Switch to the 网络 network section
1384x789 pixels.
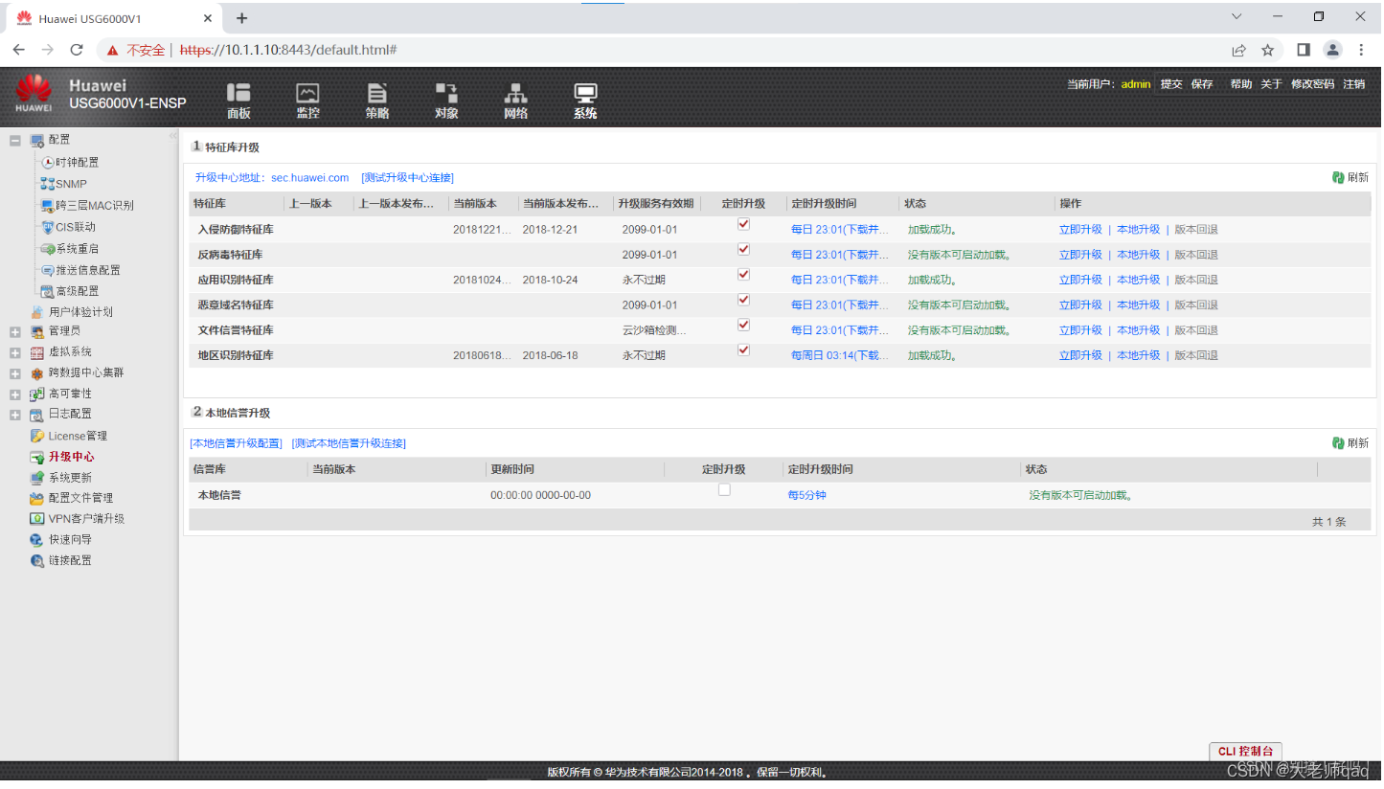coord(516,101)
